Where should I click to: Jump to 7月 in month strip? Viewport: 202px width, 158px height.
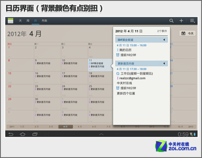[x=108, y=126]
